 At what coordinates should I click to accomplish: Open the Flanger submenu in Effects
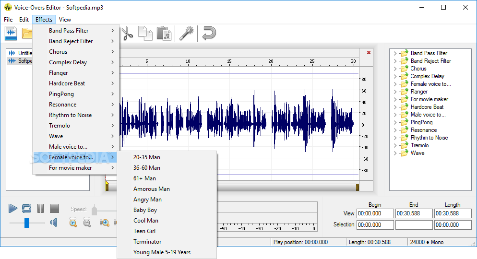[x=59, y=73]
